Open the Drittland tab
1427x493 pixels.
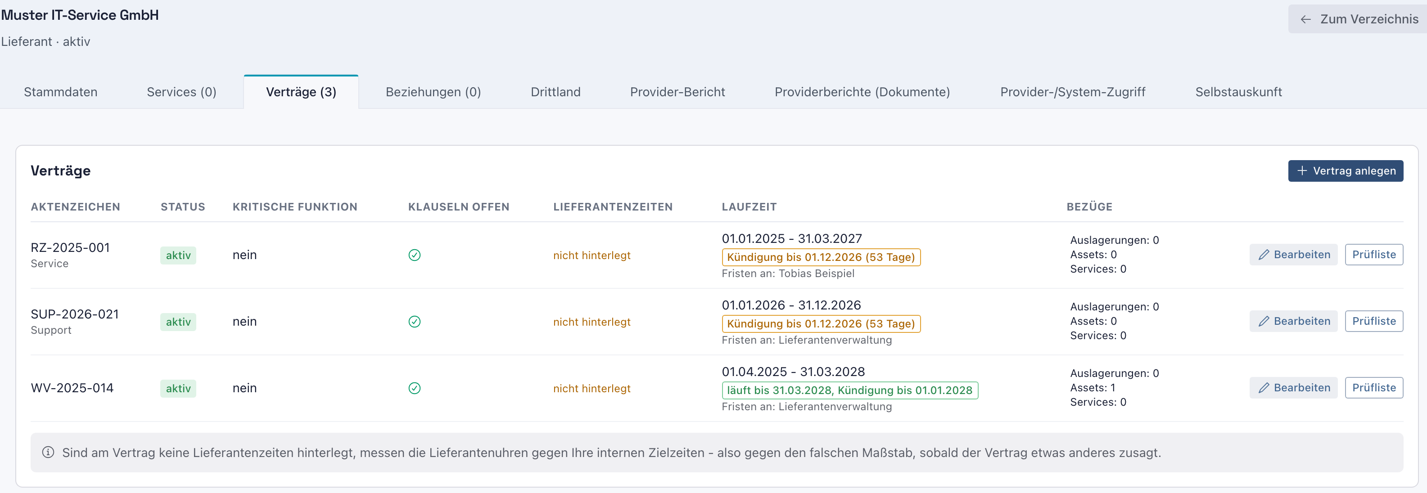click(x=555, y=92)
